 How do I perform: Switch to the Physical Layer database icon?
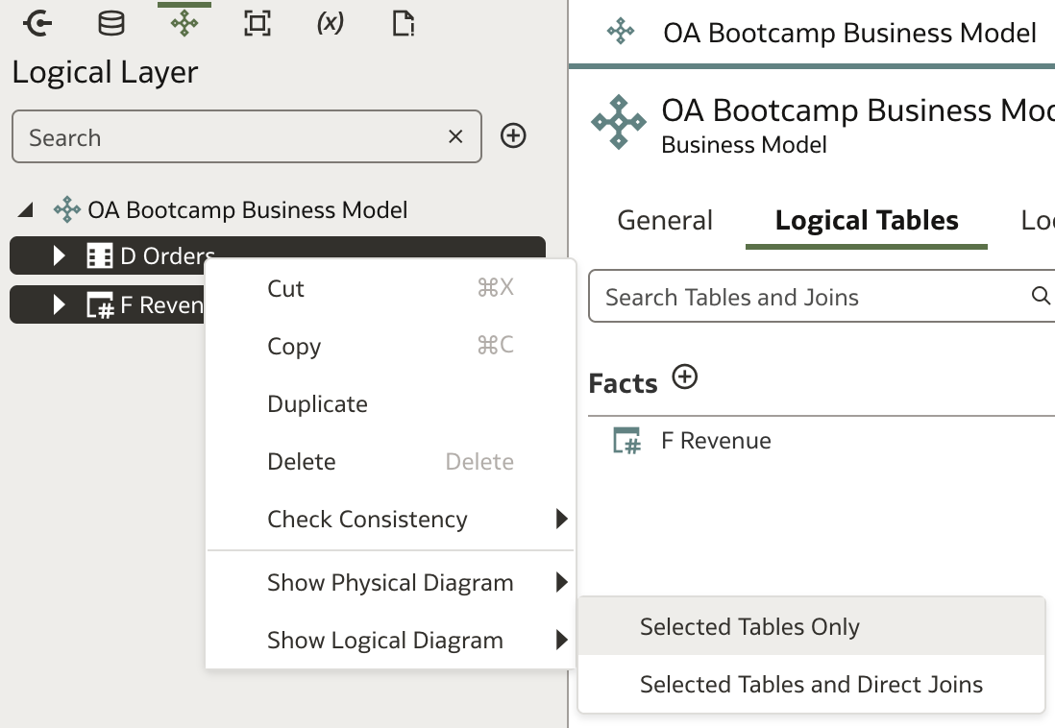click(x=111, y=24)
